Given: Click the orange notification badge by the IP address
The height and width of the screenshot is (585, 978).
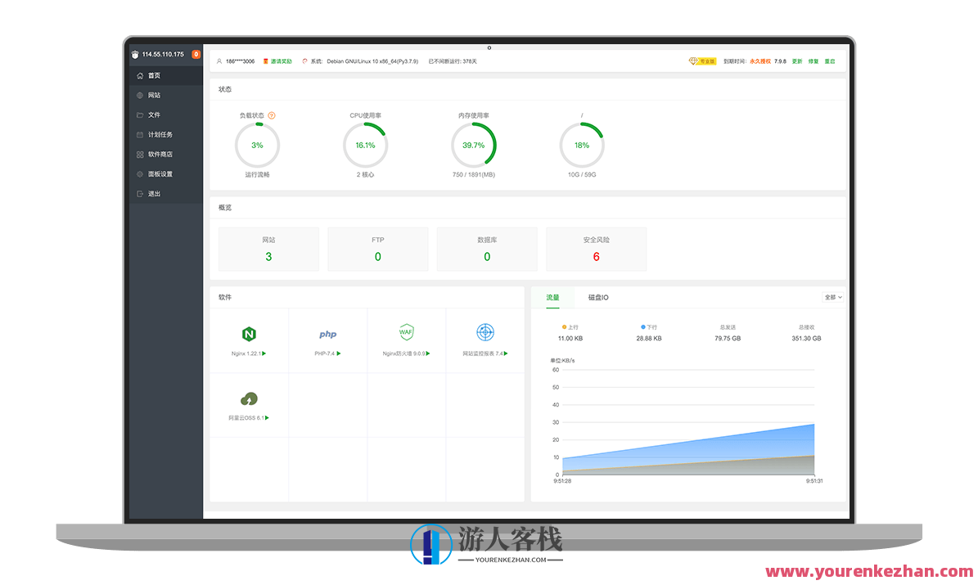Looking at the screenshot, I should click(x=196, y=55).
